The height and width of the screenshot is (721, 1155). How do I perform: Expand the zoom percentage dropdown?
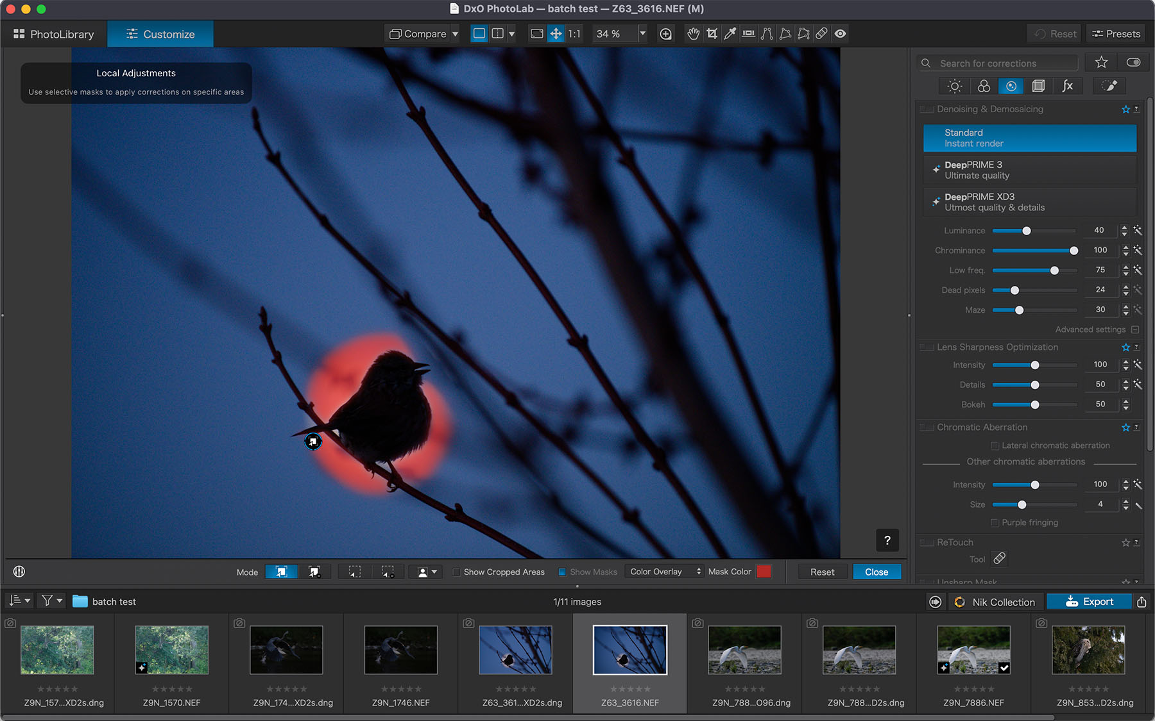click(x=642, y=34)
